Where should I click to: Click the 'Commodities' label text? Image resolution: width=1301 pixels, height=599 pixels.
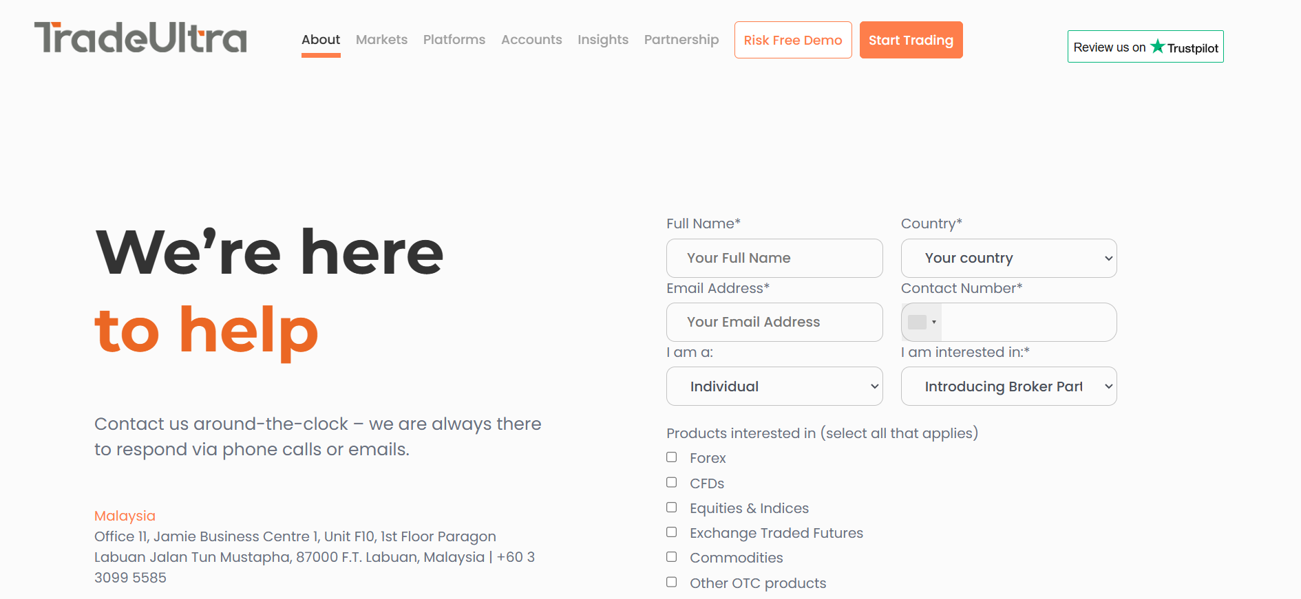[737, 558]
